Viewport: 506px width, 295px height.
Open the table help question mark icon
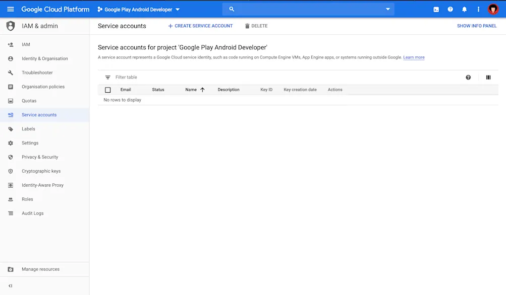click(468, 78)
